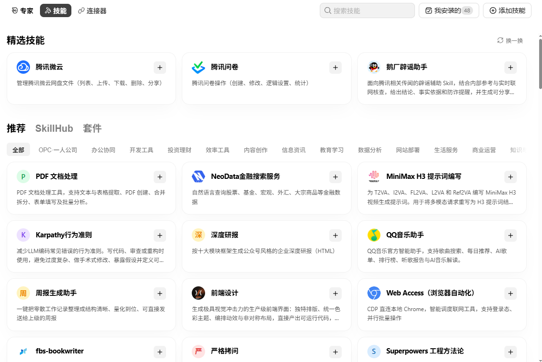Click the 腾讯问卷 checkmark logo icon

[x=198, y=67]
